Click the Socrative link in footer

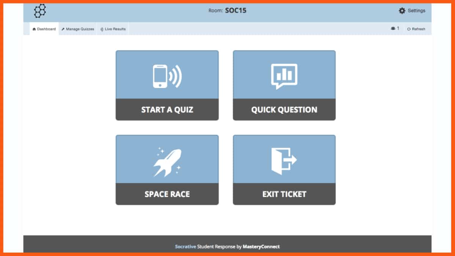click(185, 247)
